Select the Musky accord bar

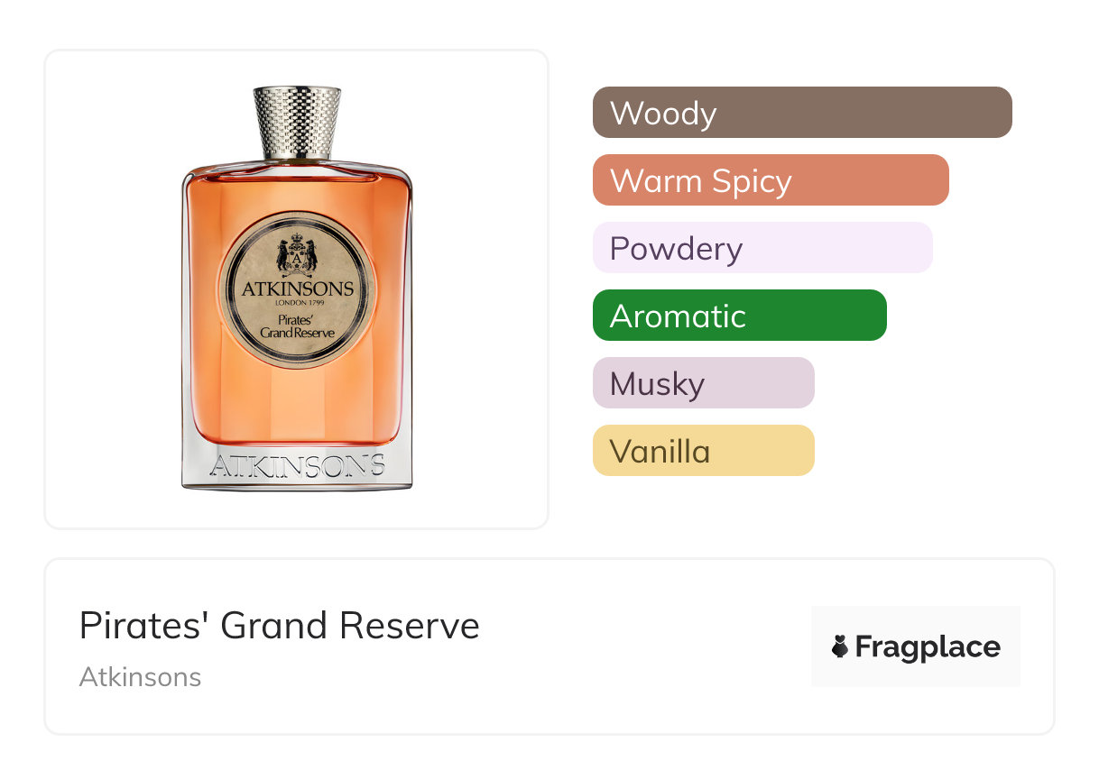click(x=704, y=383)
